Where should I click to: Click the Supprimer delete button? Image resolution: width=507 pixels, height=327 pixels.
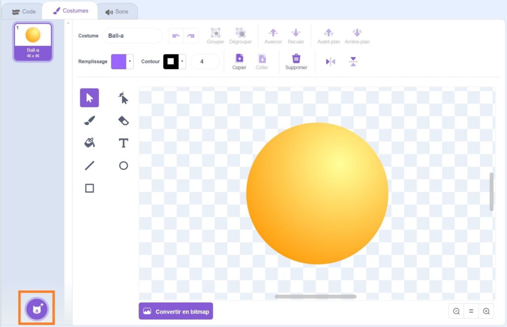point(296,62)
